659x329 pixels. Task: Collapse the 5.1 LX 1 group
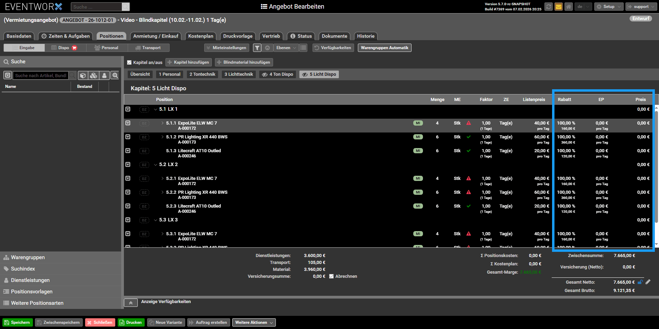[x=155, y=109]
